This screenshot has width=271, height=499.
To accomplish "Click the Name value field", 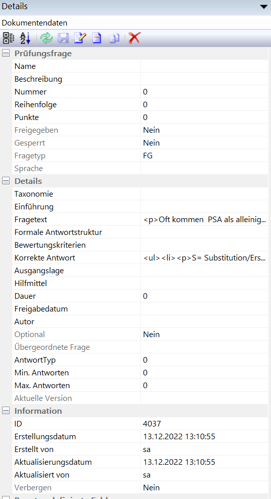I will 204,66.
